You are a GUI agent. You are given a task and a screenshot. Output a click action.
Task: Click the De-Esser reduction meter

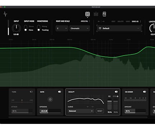(135, 99)
